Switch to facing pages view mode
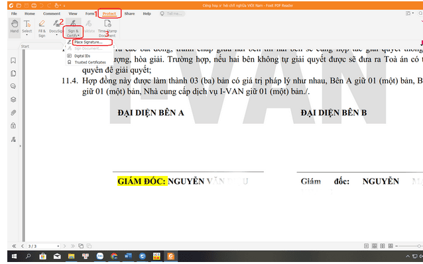423x264 pixels. [383, 246]
